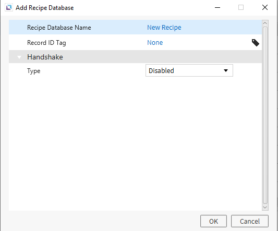Viewport: 278px width, 231px height.
Task: Confirm with the OK button
Action: (213, 221)
